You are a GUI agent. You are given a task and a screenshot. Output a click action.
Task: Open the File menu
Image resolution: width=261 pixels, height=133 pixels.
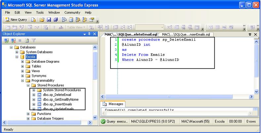[8, 13]
